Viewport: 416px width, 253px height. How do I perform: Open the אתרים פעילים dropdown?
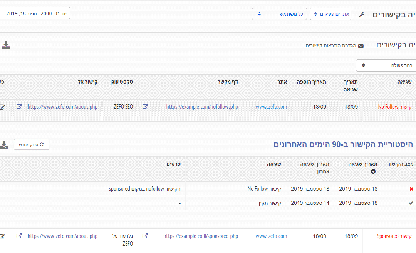[x=330, y=14]
